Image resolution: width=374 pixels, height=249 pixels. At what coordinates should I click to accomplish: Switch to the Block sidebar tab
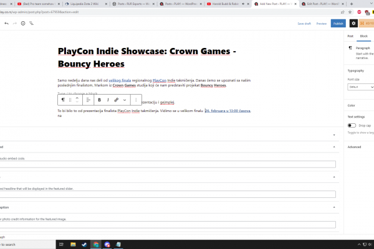[364, 36]
